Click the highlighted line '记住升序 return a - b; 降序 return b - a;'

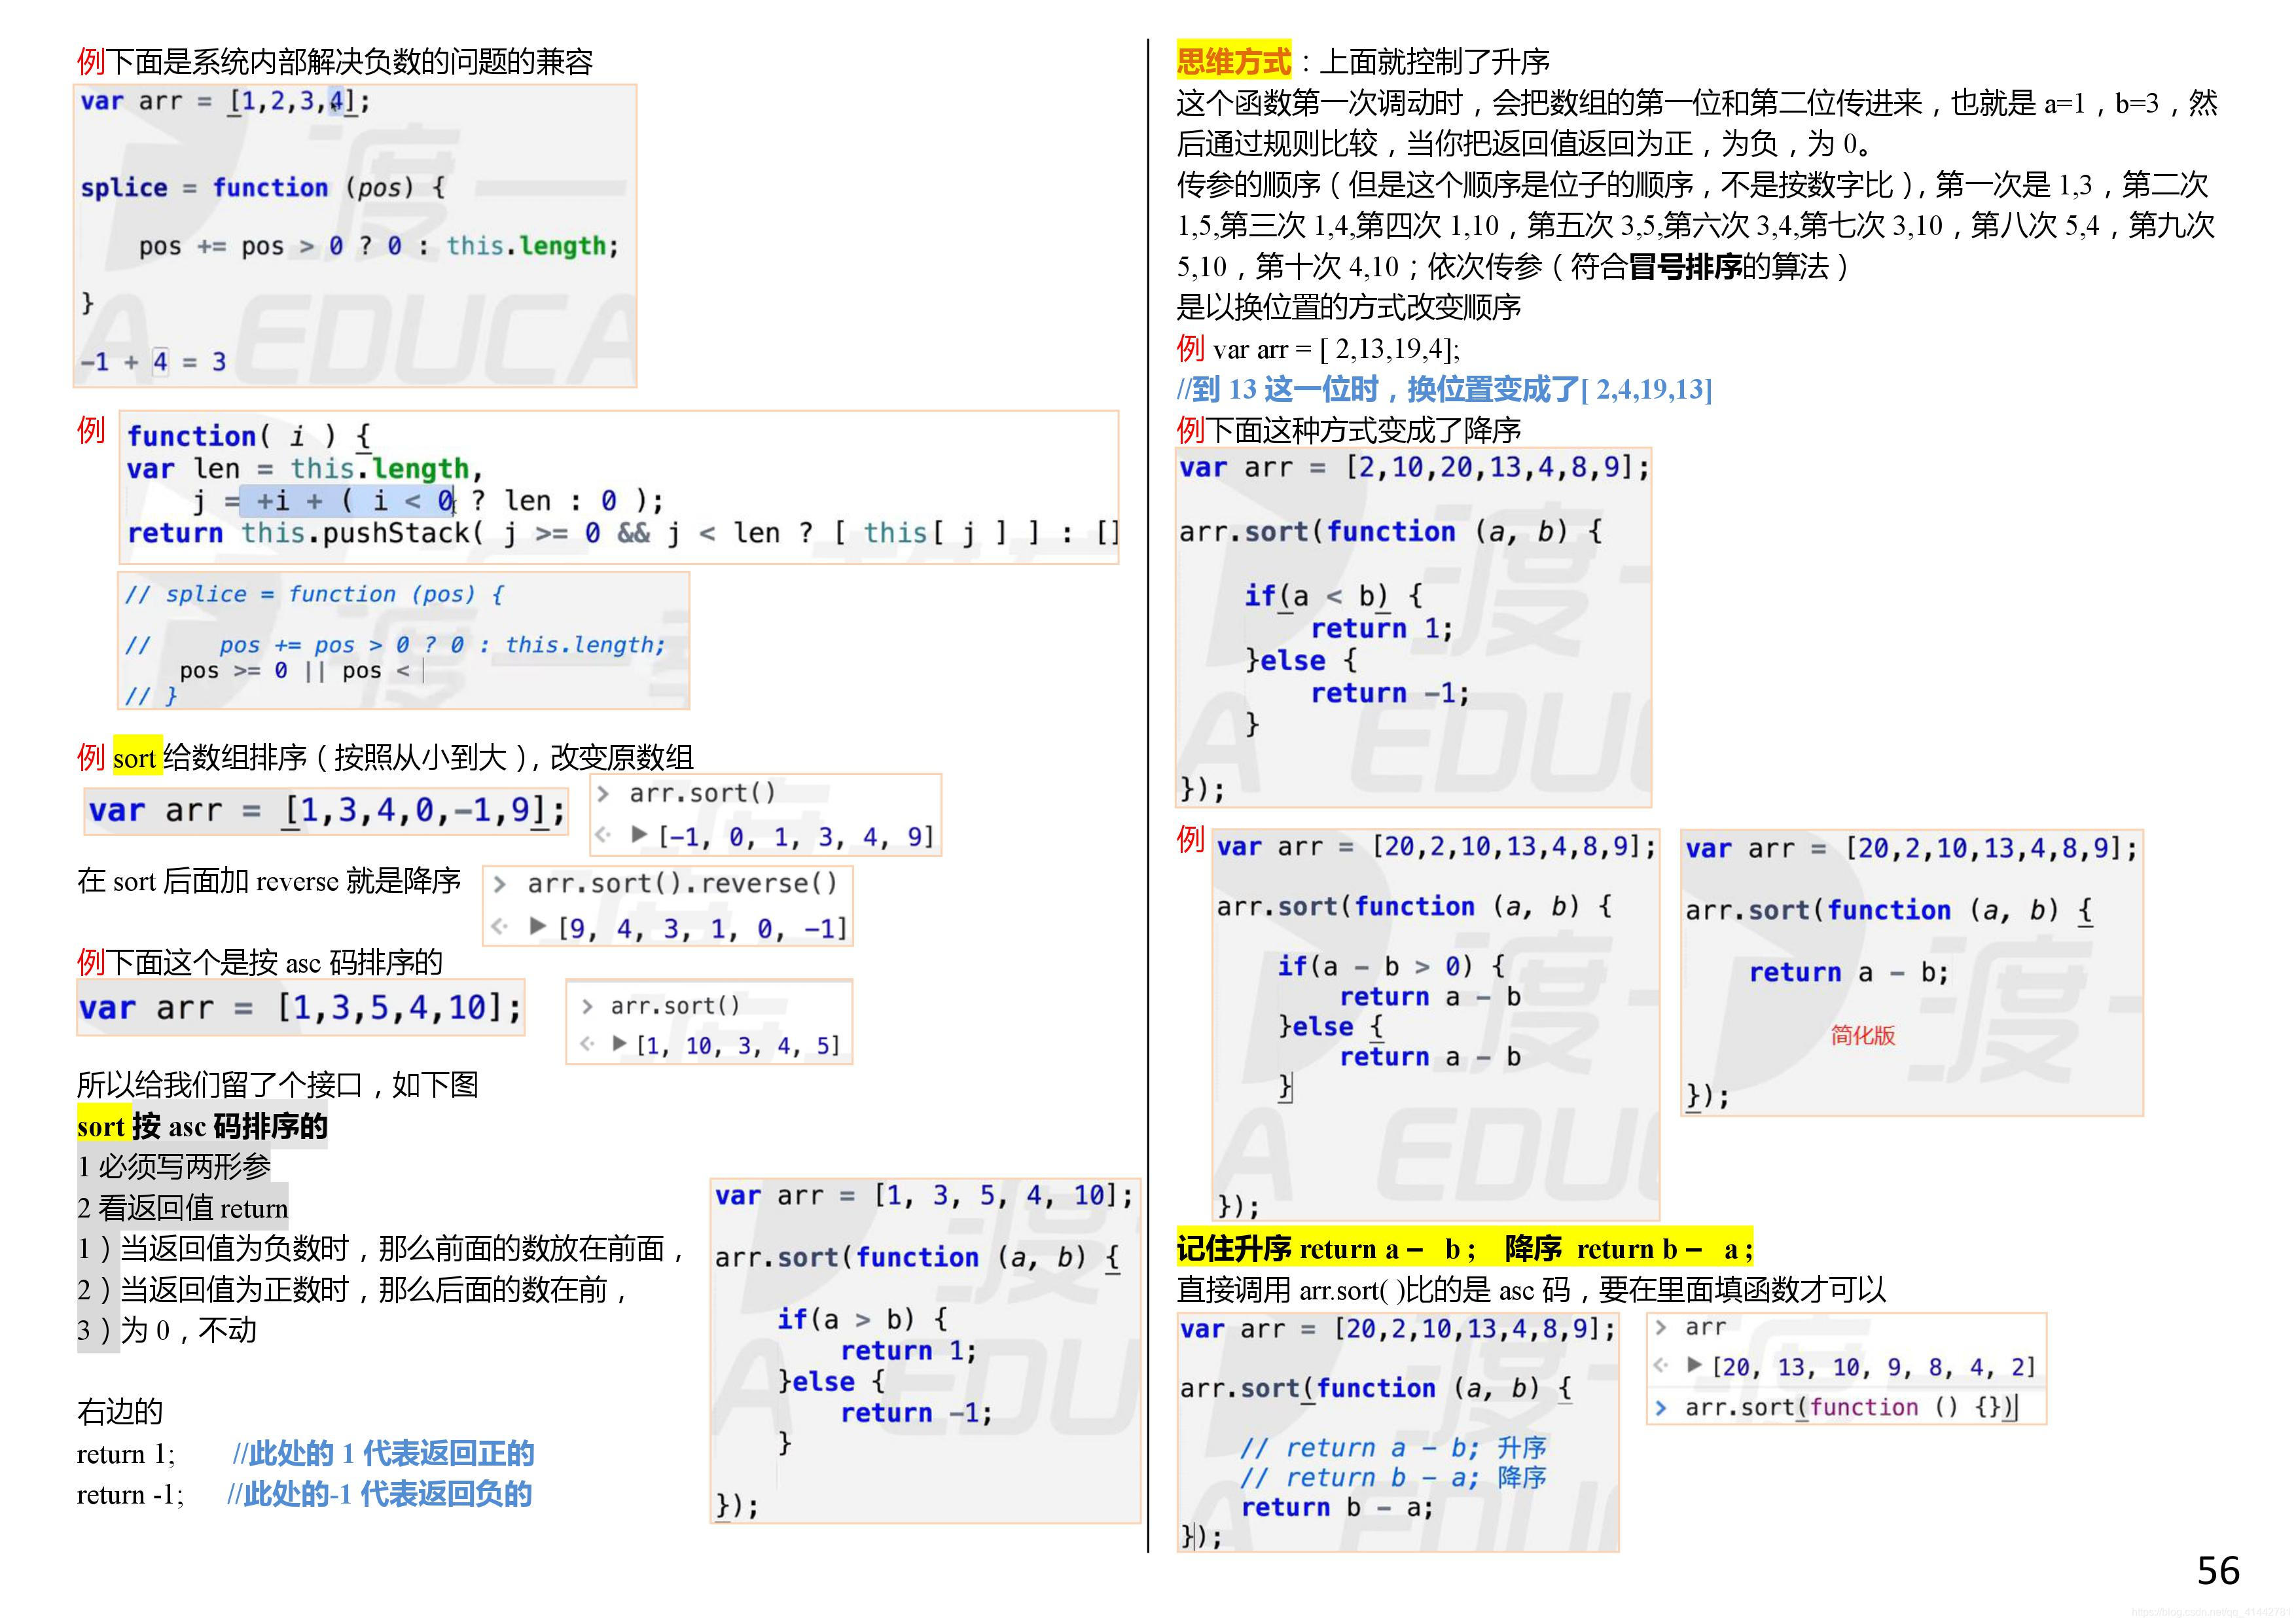1465,1249
